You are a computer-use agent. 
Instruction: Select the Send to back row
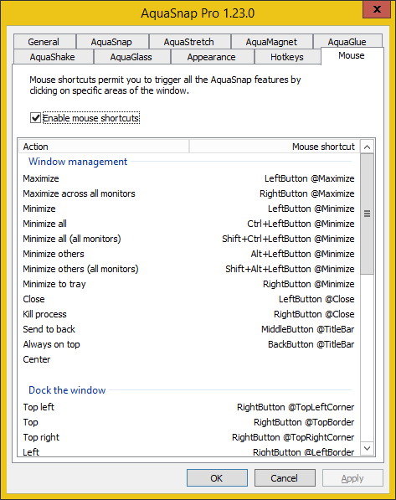coord(188,329)
